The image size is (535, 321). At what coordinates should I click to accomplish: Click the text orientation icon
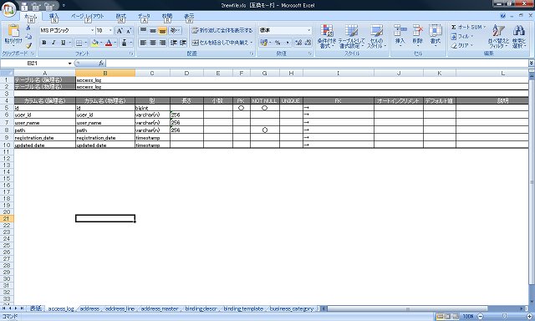(174, 31)
